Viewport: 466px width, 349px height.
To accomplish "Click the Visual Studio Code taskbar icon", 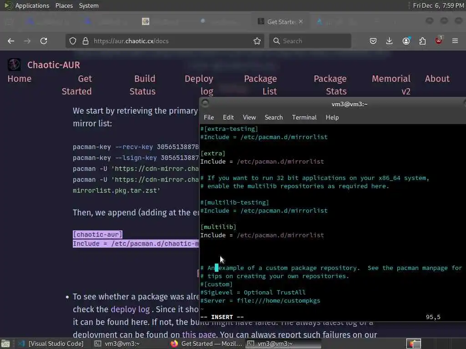I will tap(21, 344).
